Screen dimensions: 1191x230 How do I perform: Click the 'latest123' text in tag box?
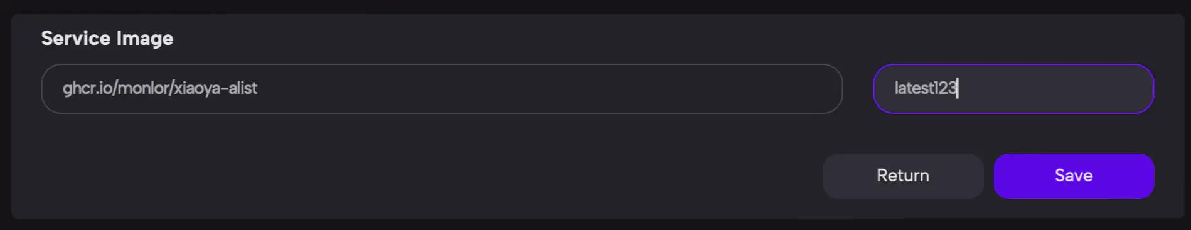pyautogui.click(x=926, y=88)
